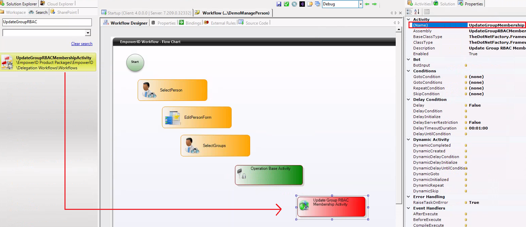
Task: Select the right-panel Properties tab
Action: (471, 4)
